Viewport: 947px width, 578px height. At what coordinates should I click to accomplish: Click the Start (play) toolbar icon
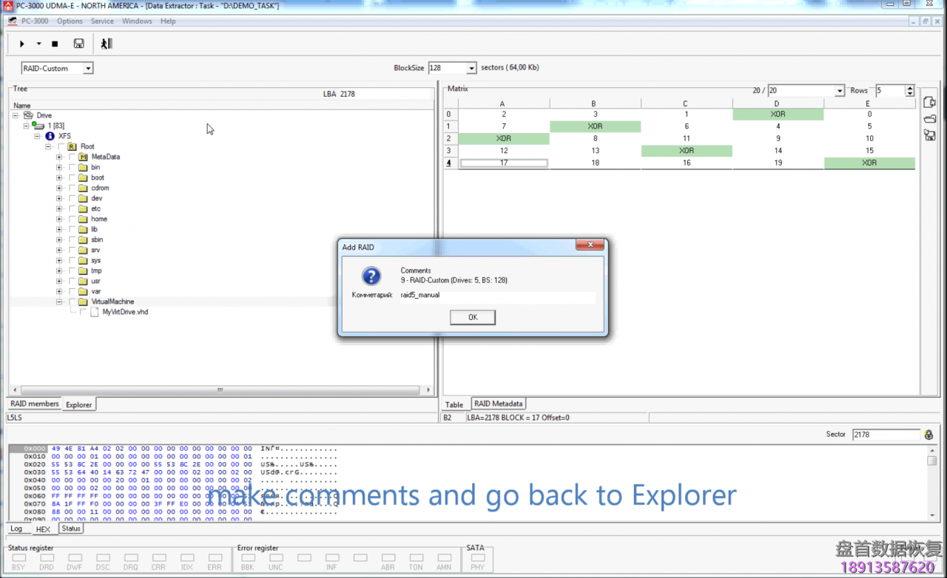[x=22, y=44]
